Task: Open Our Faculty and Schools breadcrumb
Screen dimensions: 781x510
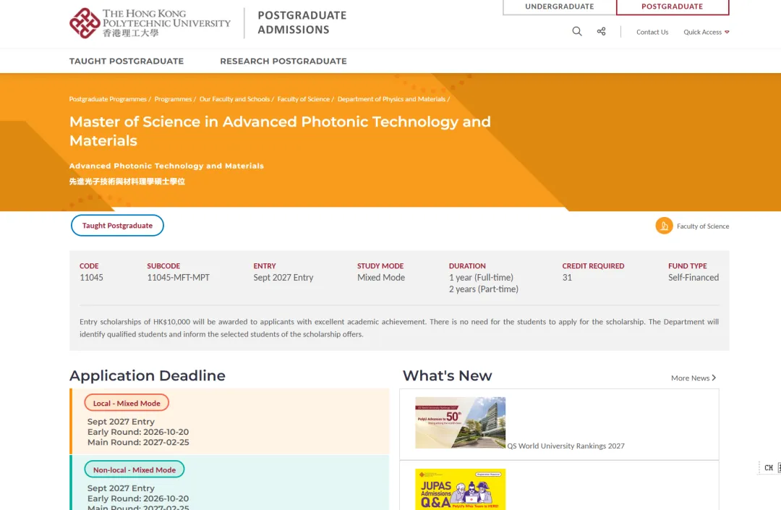Action: (x=234, y=99)
